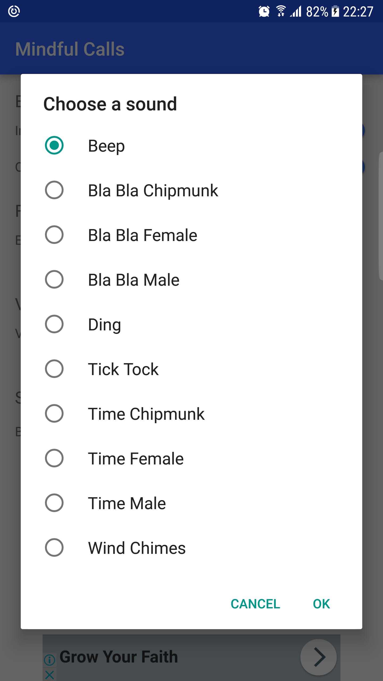
Task: Select Time Chipmunk radio button
Action: click(54, 413)
